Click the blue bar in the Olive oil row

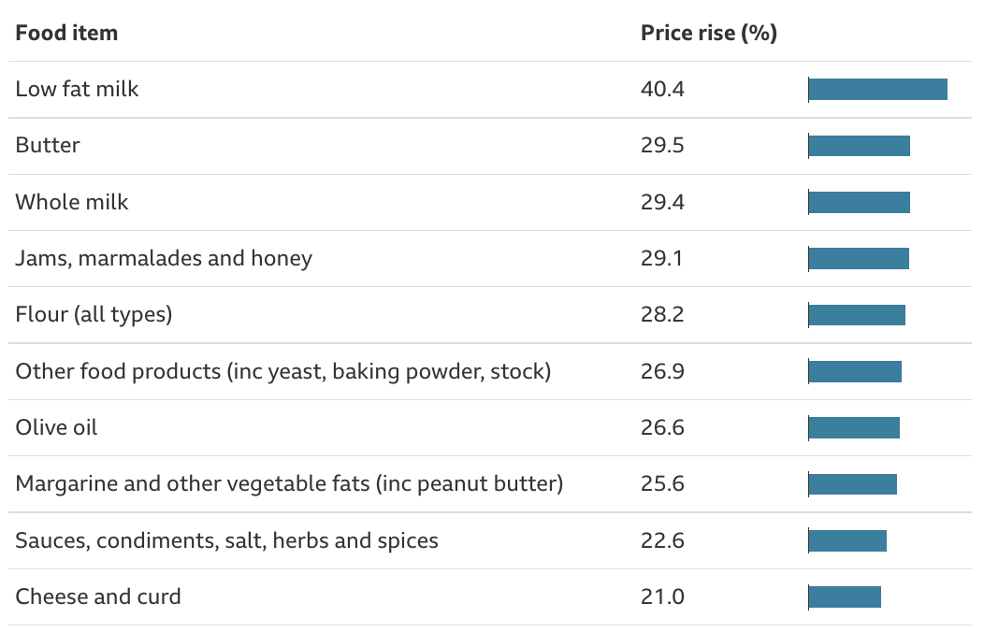pyautogui.click(x=854, y=428)
